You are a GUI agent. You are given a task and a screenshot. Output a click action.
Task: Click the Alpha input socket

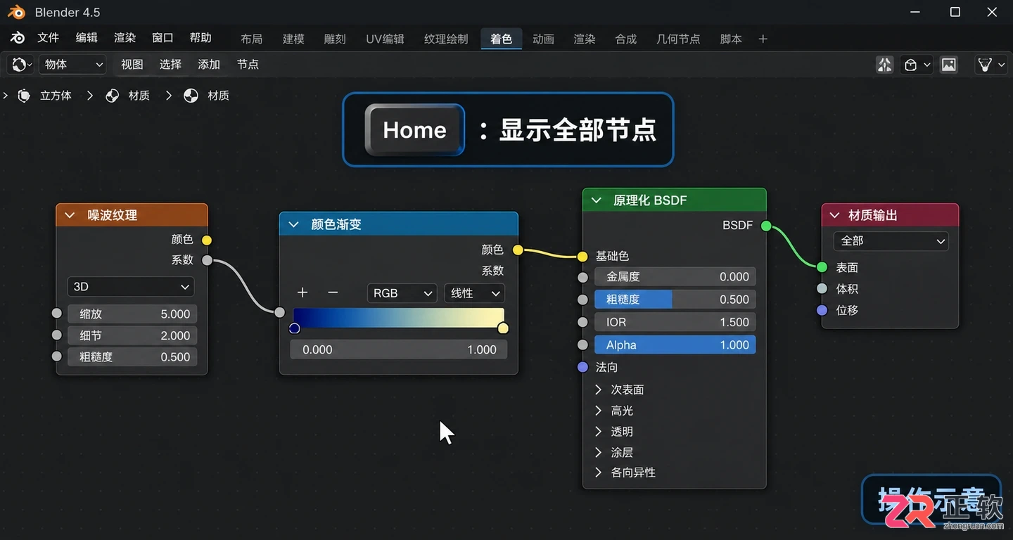point(582,345)
